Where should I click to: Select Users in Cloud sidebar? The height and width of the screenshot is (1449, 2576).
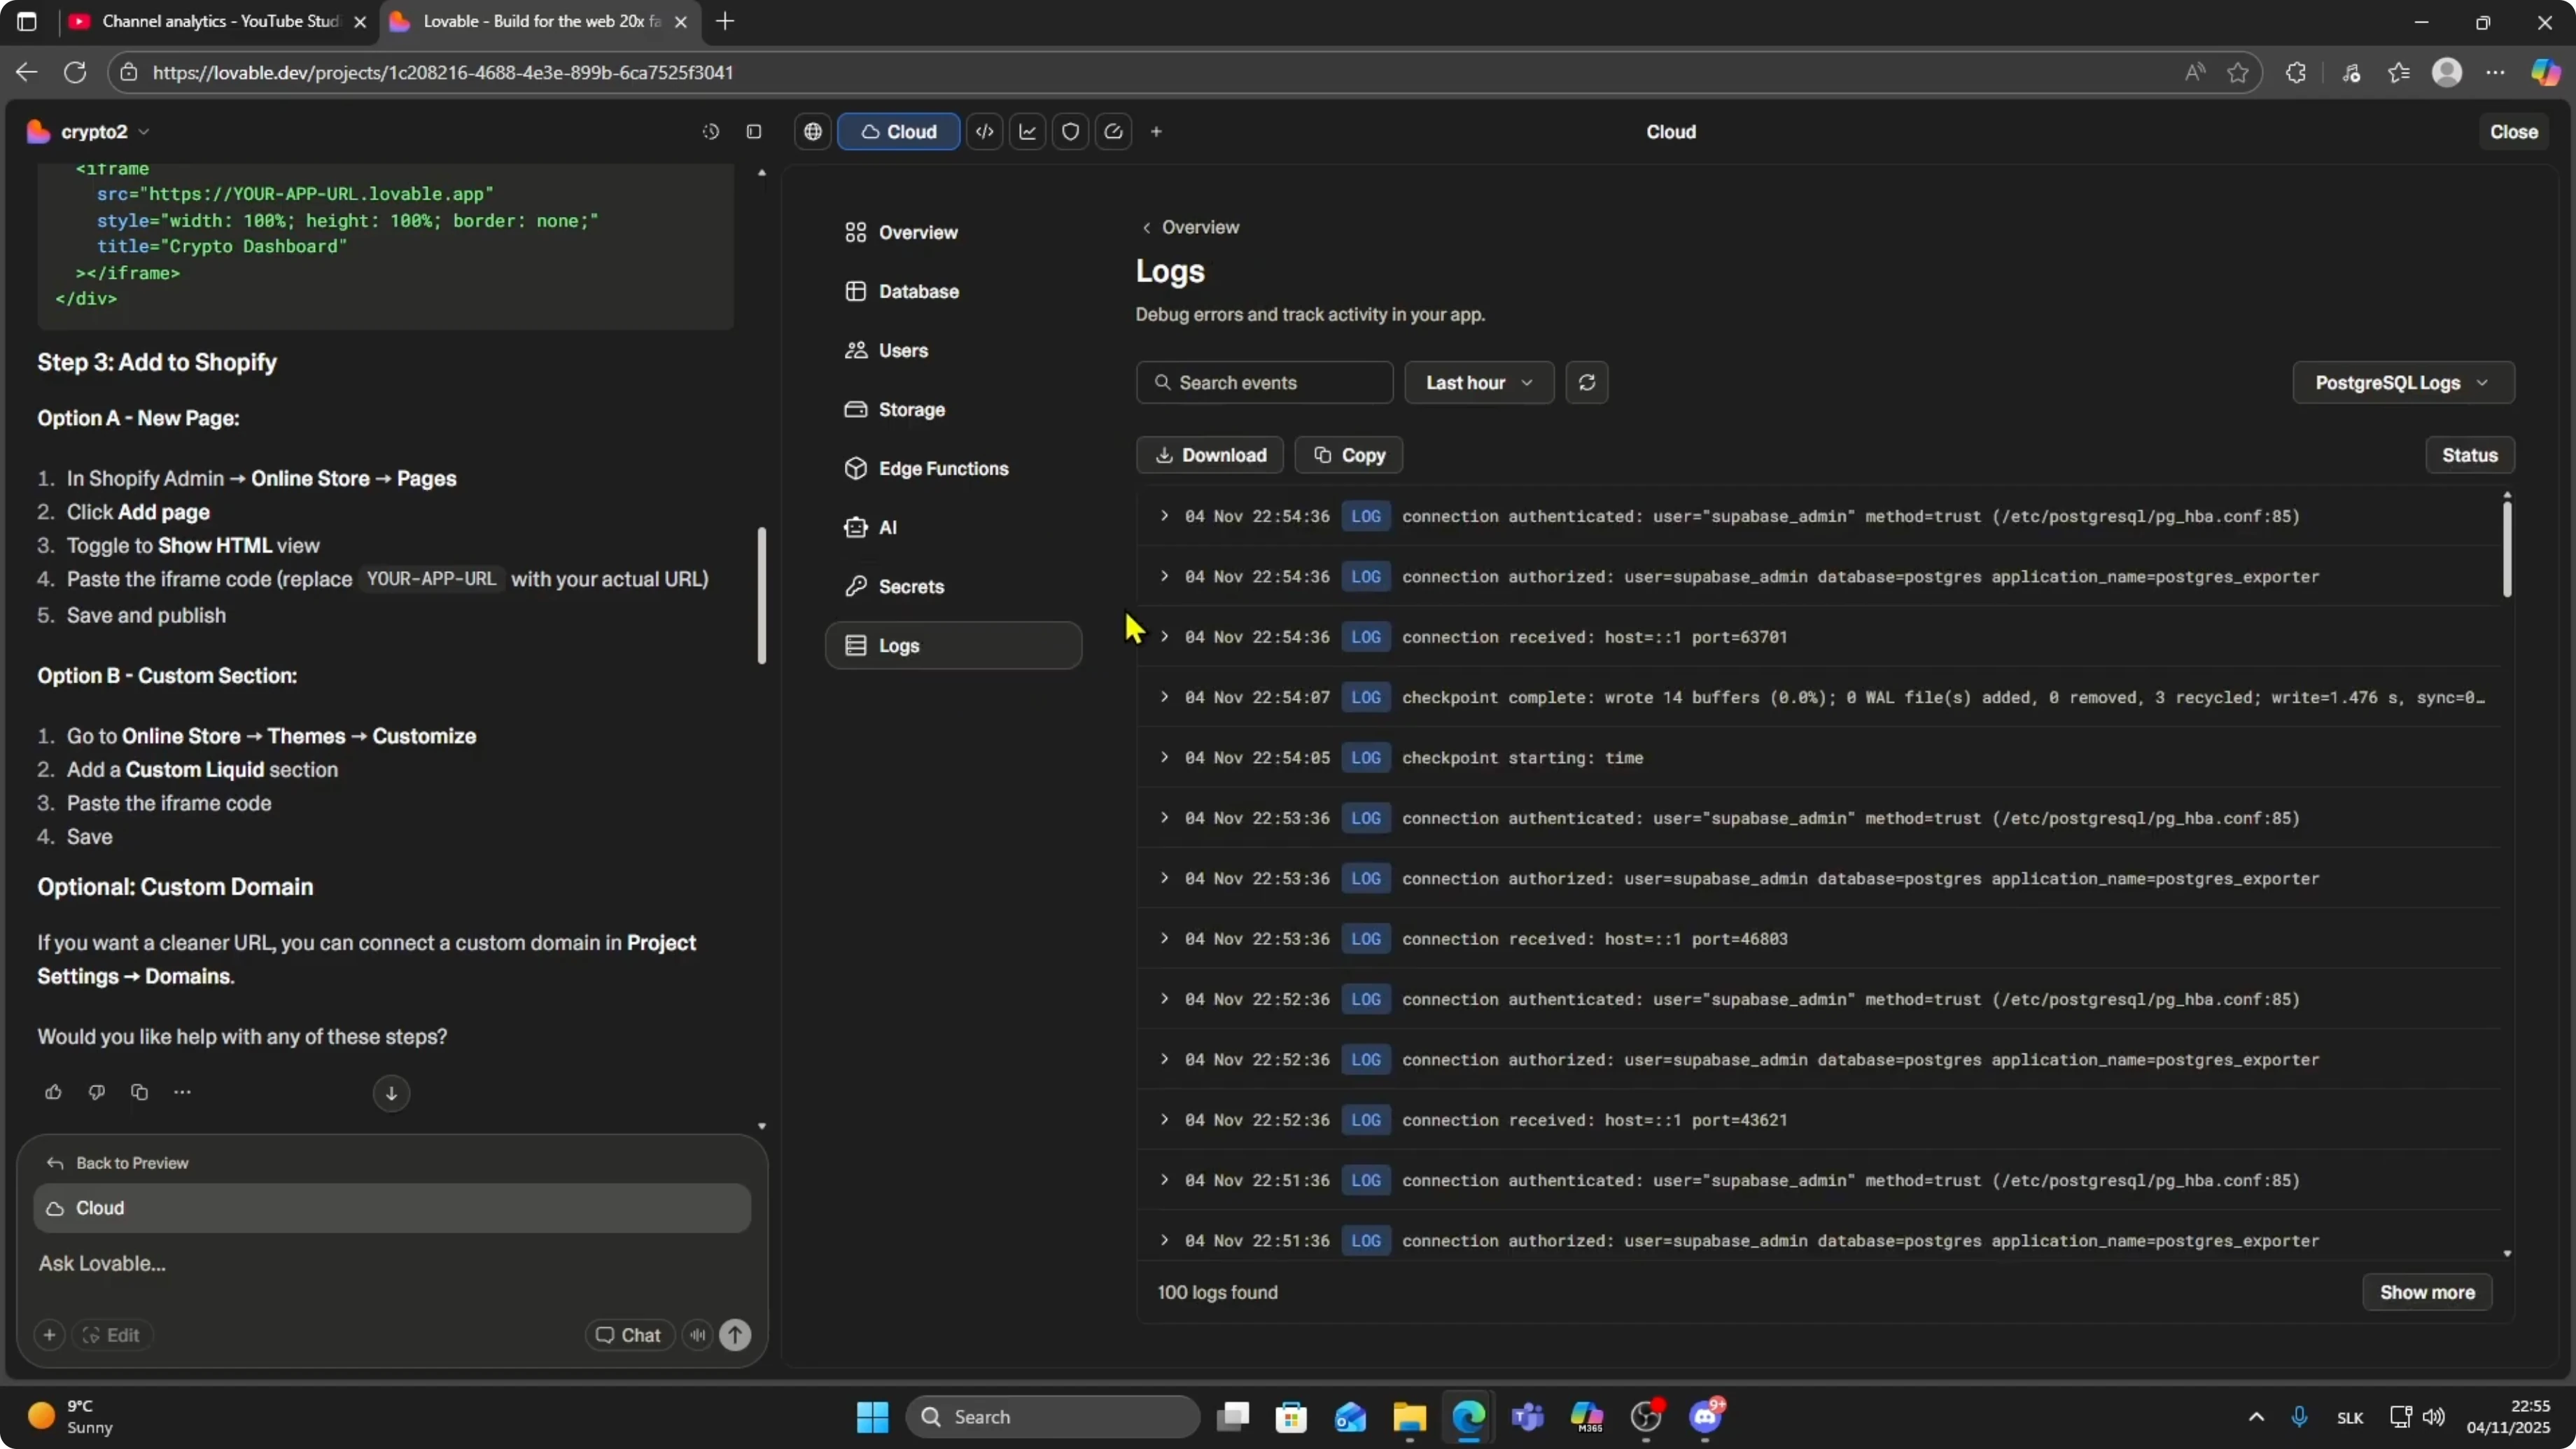(x=953, y=350)
